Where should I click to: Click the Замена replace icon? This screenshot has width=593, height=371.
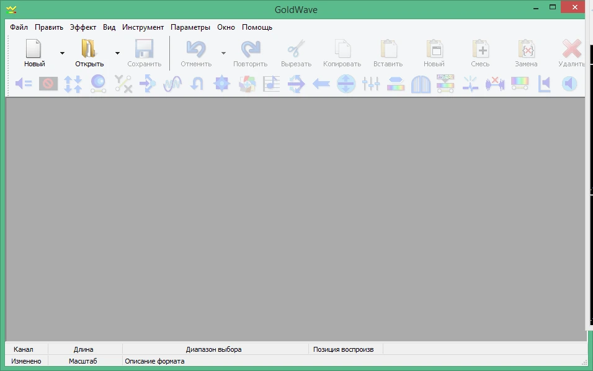pos(527,49)
